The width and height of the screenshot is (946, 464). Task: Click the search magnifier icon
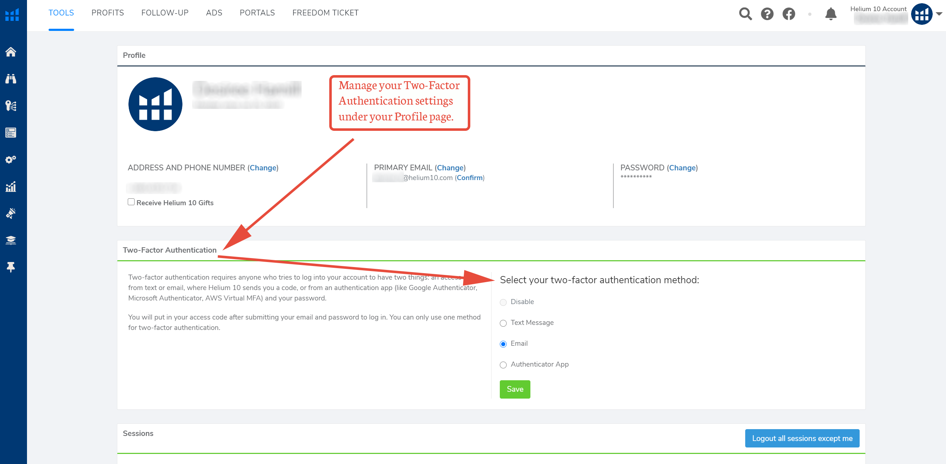pyautogui.click(x=745, y=14)
